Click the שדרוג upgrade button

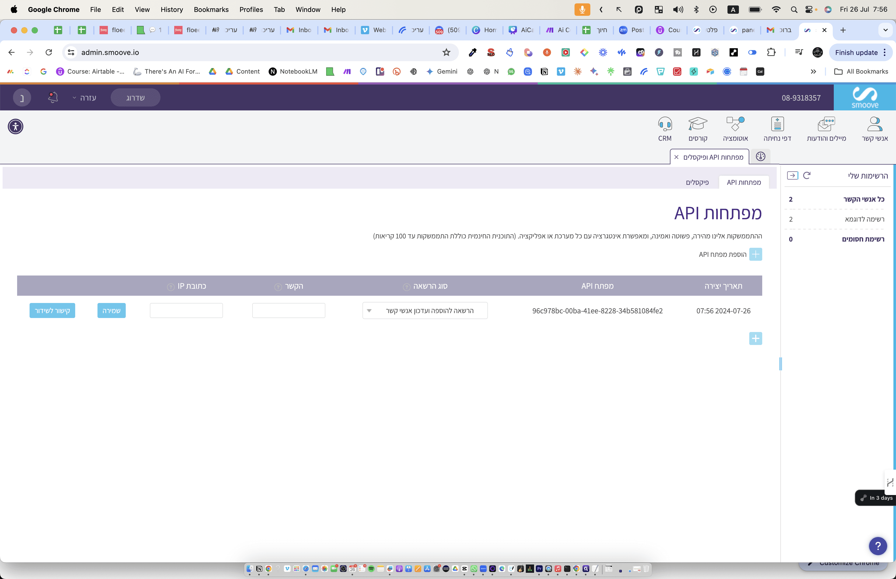tap(135, 98)
